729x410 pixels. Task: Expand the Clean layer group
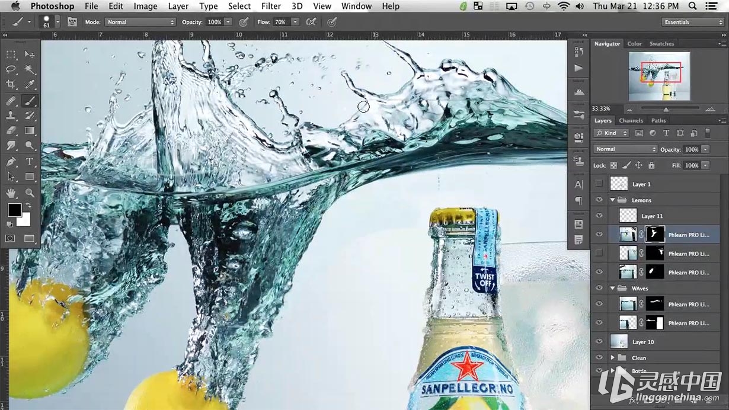point(612,358)
